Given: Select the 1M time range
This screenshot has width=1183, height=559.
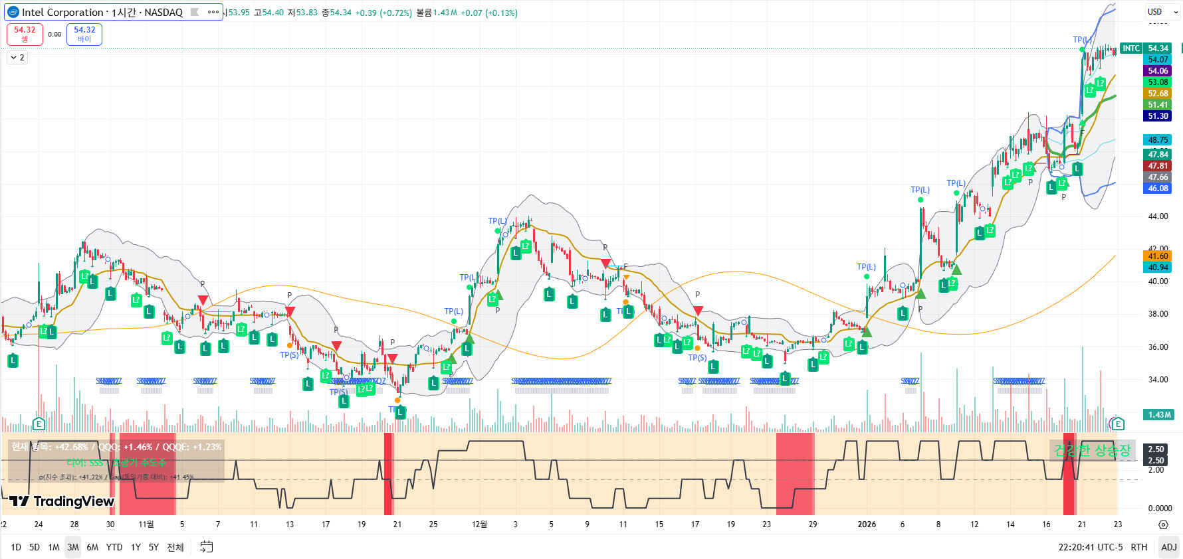Looking at the screenshot, I should tap(54, 547).
